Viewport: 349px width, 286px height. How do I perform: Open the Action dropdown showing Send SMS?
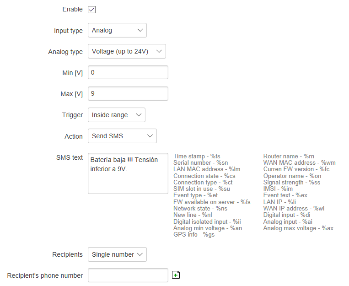click(122, 136)
